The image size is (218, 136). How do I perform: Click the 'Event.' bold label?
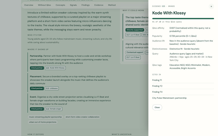point(33,97)
